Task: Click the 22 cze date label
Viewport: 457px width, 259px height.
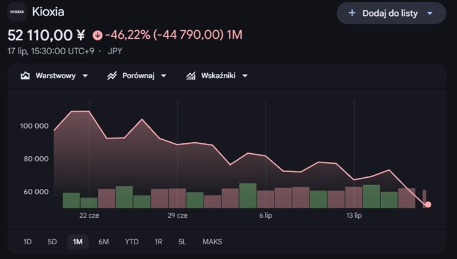Action: (x=89, y=216)
